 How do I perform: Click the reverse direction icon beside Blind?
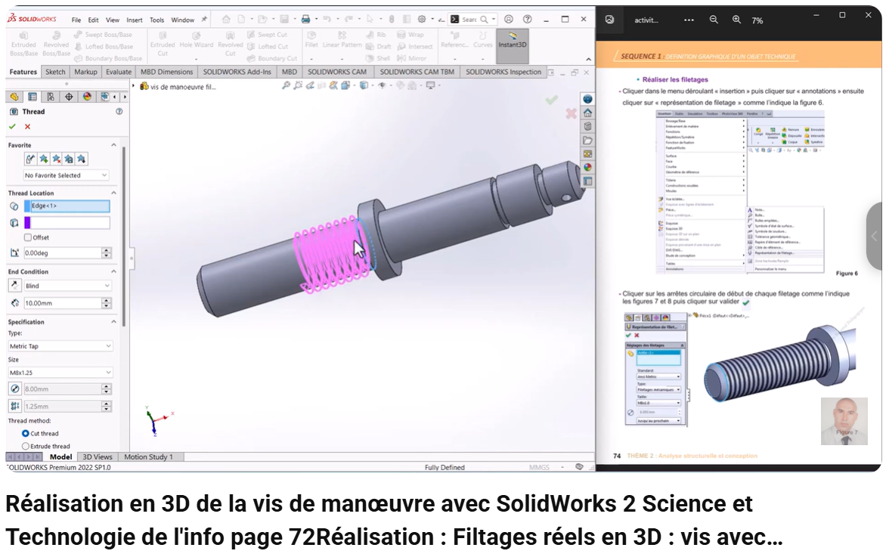click(x=15, y=286)
